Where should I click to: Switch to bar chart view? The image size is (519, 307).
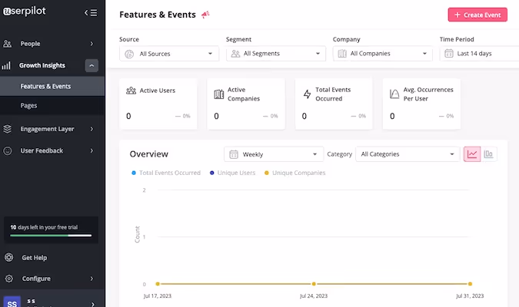488,154
